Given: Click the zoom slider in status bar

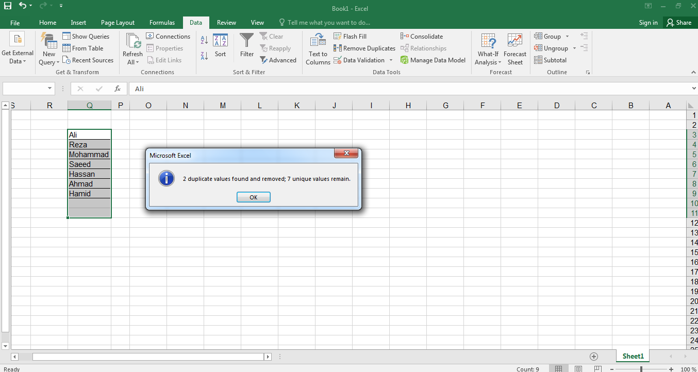Looking at the screenshot, I should click(x=641, y=369).
